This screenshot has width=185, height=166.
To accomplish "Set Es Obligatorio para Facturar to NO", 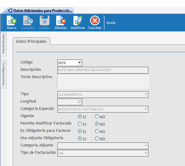I will click(x=97, y=131).
